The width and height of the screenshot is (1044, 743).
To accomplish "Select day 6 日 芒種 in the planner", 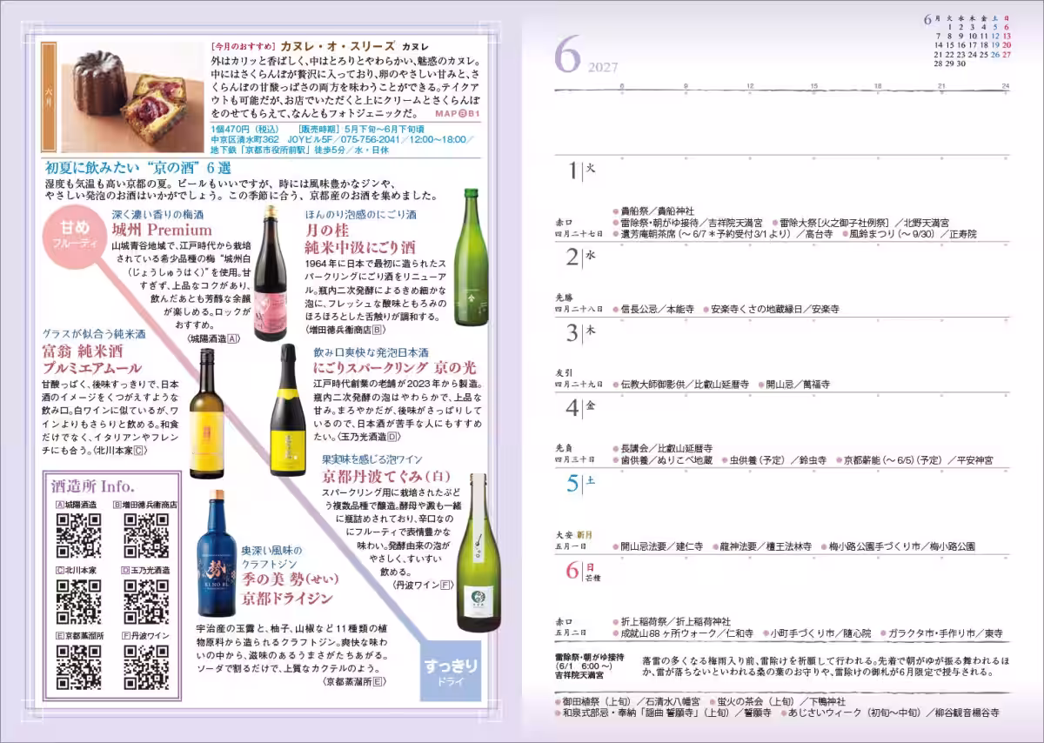I will coord(585,570).
